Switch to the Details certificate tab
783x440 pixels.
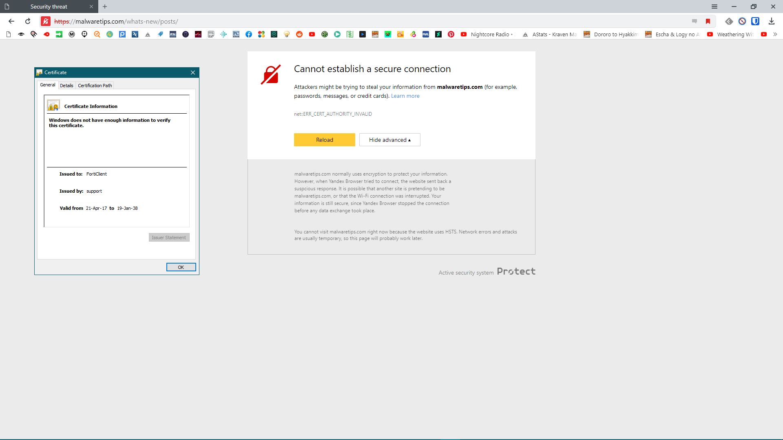(66, 86)
